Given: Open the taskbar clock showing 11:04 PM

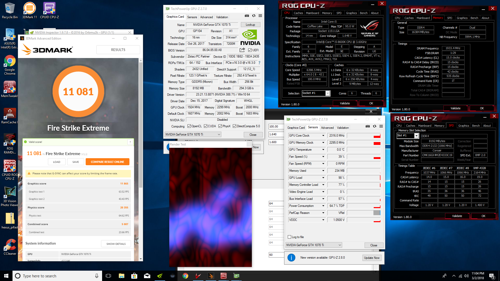Looking at the screenshot, I should 478,276.
